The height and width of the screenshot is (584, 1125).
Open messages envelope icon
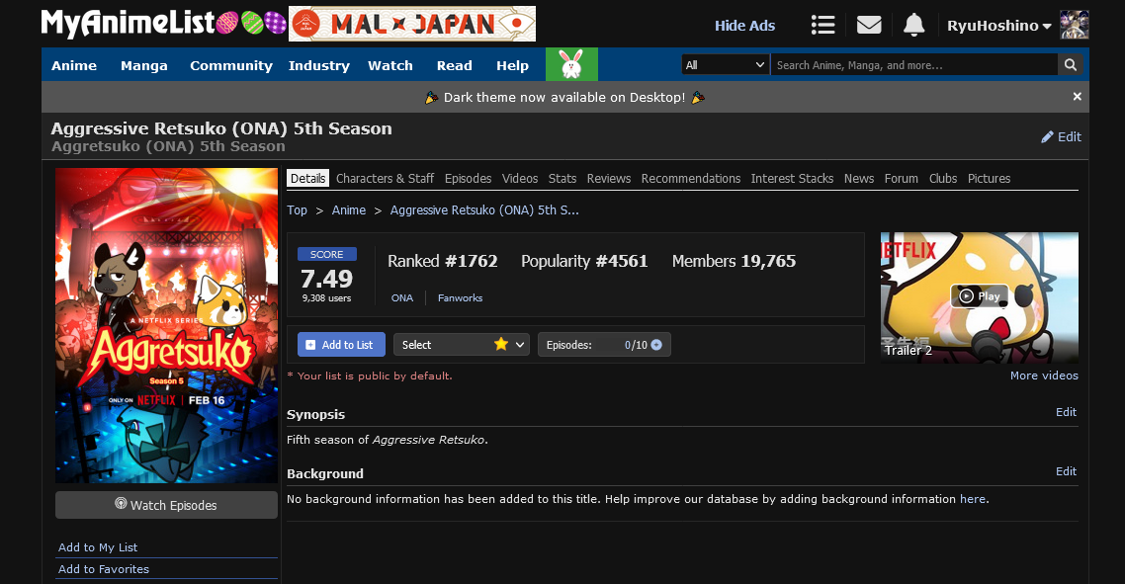pos(869,26)
